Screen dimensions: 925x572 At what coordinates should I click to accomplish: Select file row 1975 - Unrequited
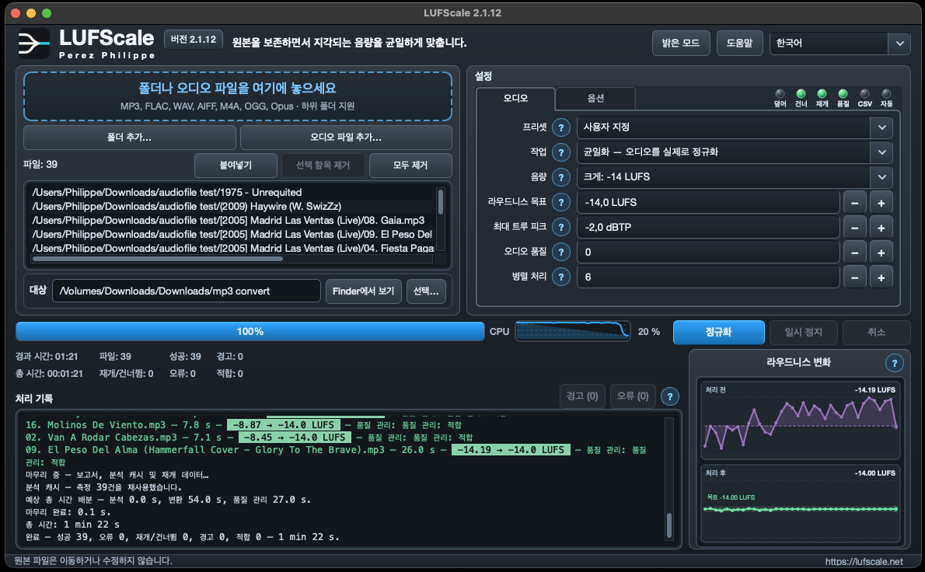[233, 192]
